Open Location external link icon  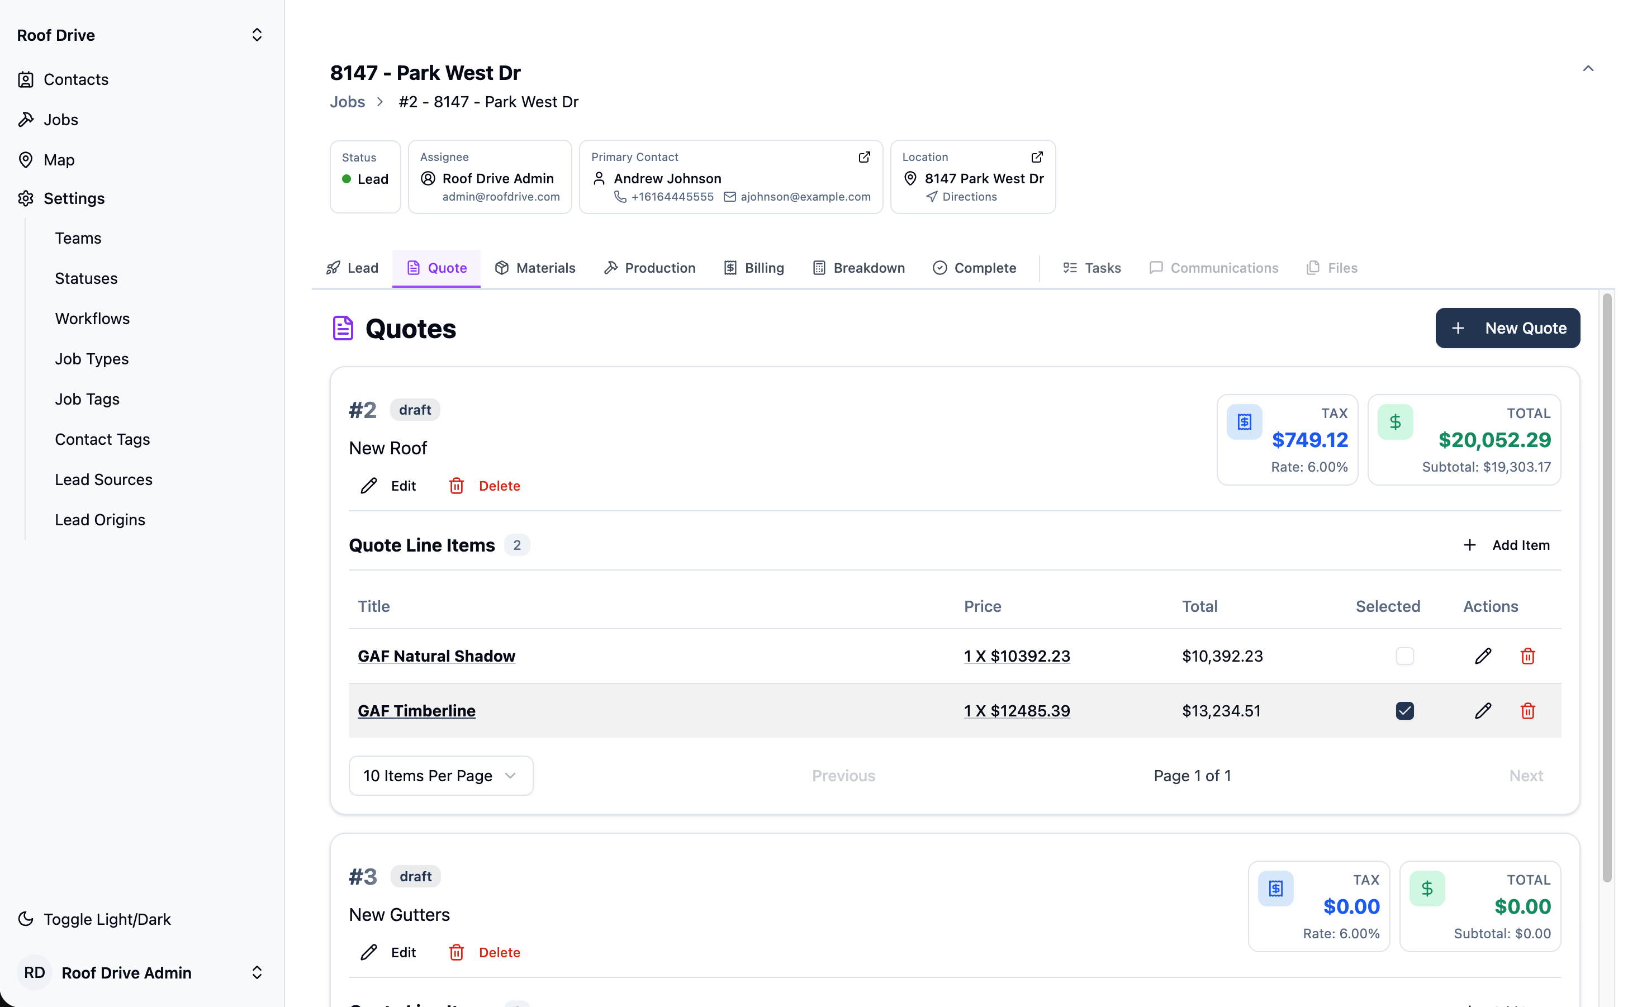[1036, 157]
